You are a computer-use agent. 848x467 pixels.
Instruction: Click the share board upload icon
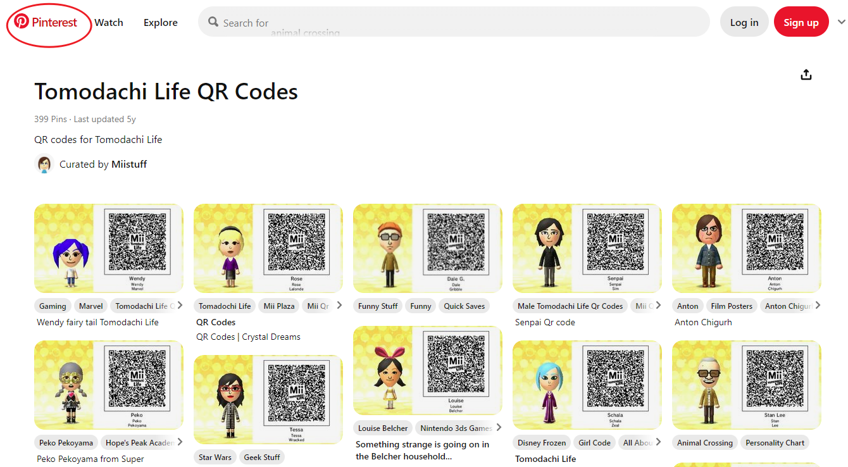point(806,75)
